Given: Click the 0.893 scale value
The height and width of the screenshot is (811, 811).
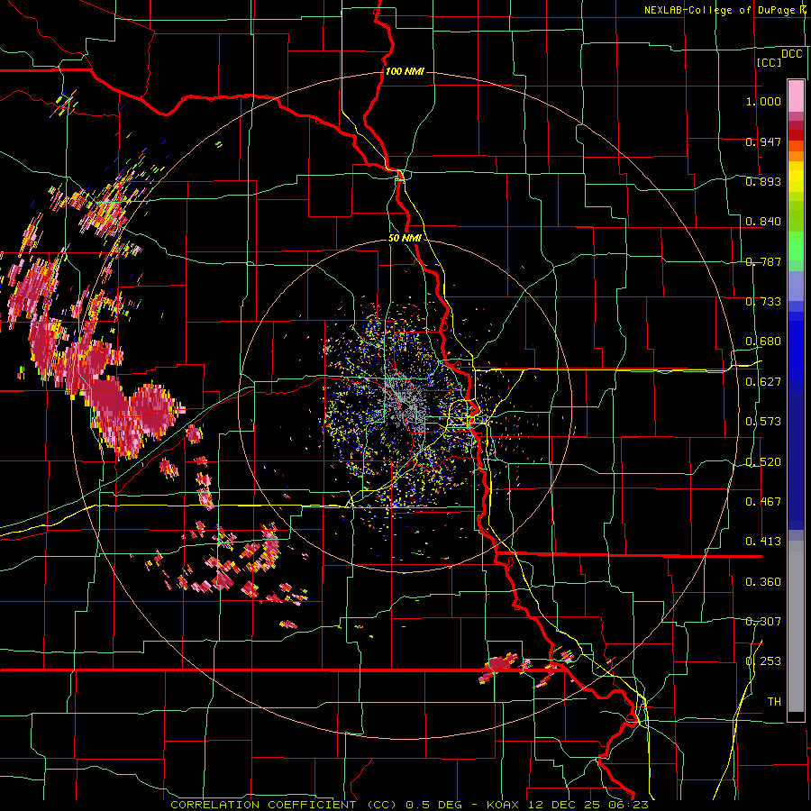Looking at the screenshot, I should point(763,181).
